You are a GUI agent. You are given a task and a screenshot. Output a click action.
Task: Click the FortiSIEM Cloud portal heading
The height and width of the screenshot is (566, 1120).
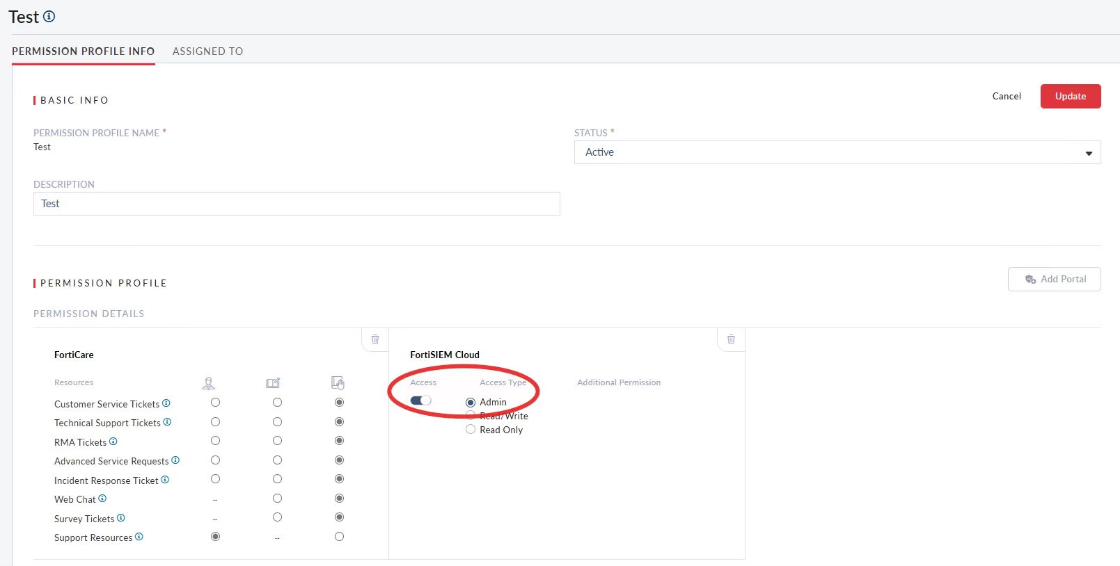tap(445, 355)
